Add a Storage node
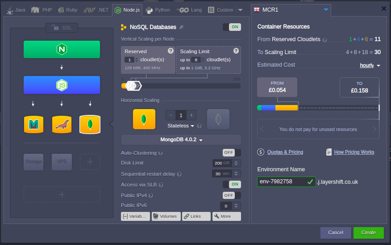Viewport: 391px width, 245px height. point(33,161)
